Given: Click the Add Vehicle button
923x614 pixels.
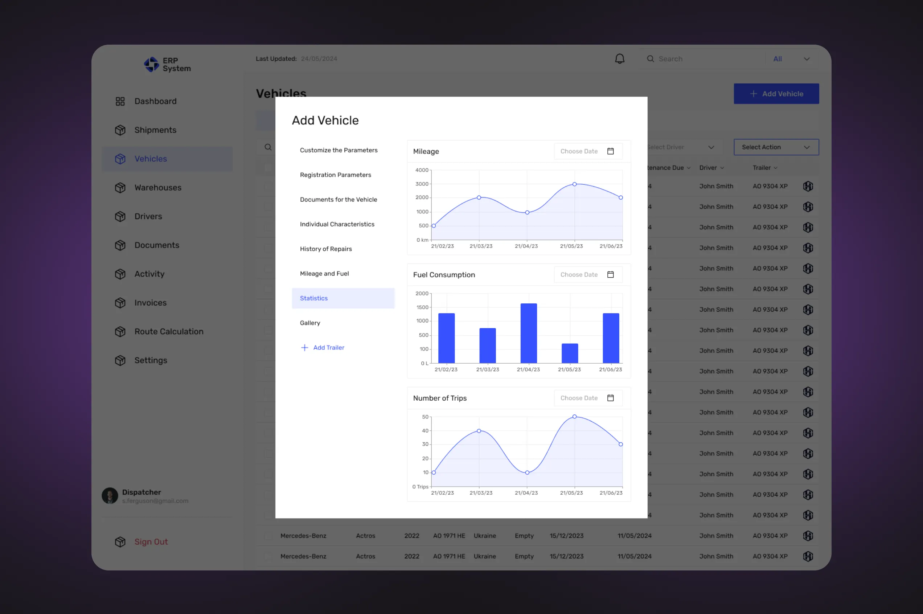Looking at the screenshot, I should 776,94.
